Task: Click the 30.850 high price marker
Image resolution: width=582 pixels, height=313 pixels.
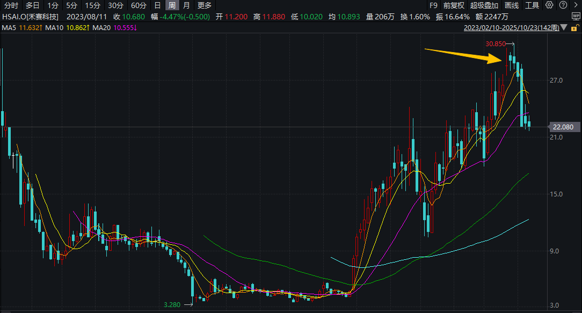Action: point(496,43)
